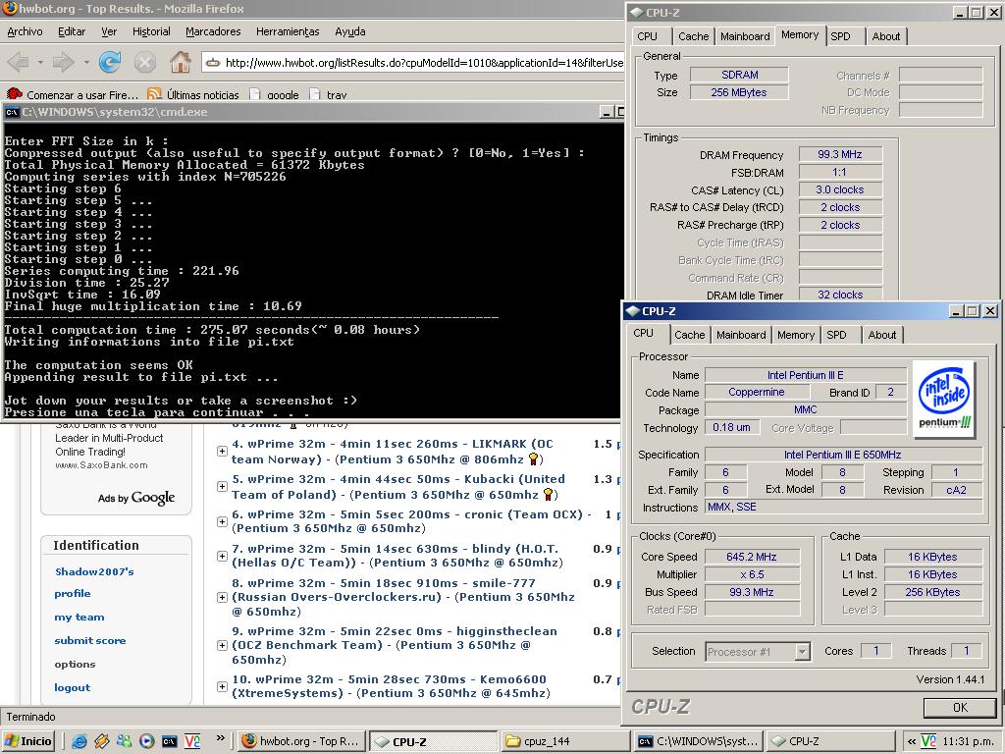The image size is (1005, 754).
Task: Expand result 8 smile-777 entry
Action: coord(222,598)
